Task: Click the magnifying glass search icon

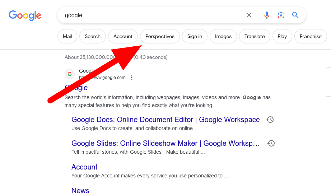Action: tap(295, 15)
